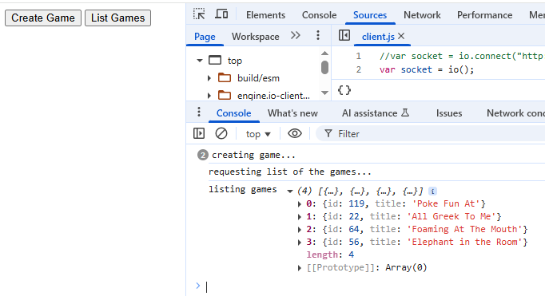The image size is (545, 296).
Task: Hide the navigator sidebar
Action: pos(344,35)
